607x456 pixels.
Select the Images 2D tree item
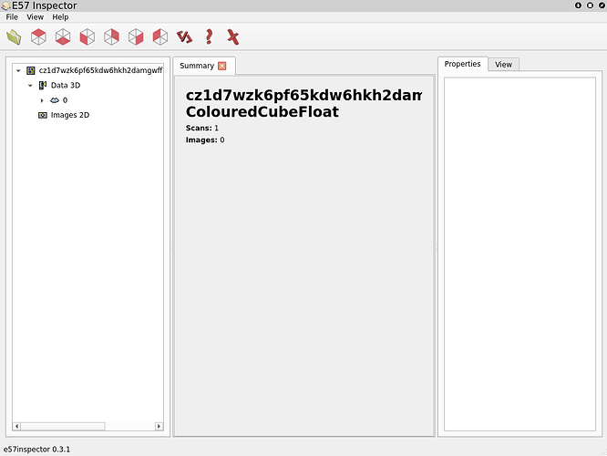(70, 115)
